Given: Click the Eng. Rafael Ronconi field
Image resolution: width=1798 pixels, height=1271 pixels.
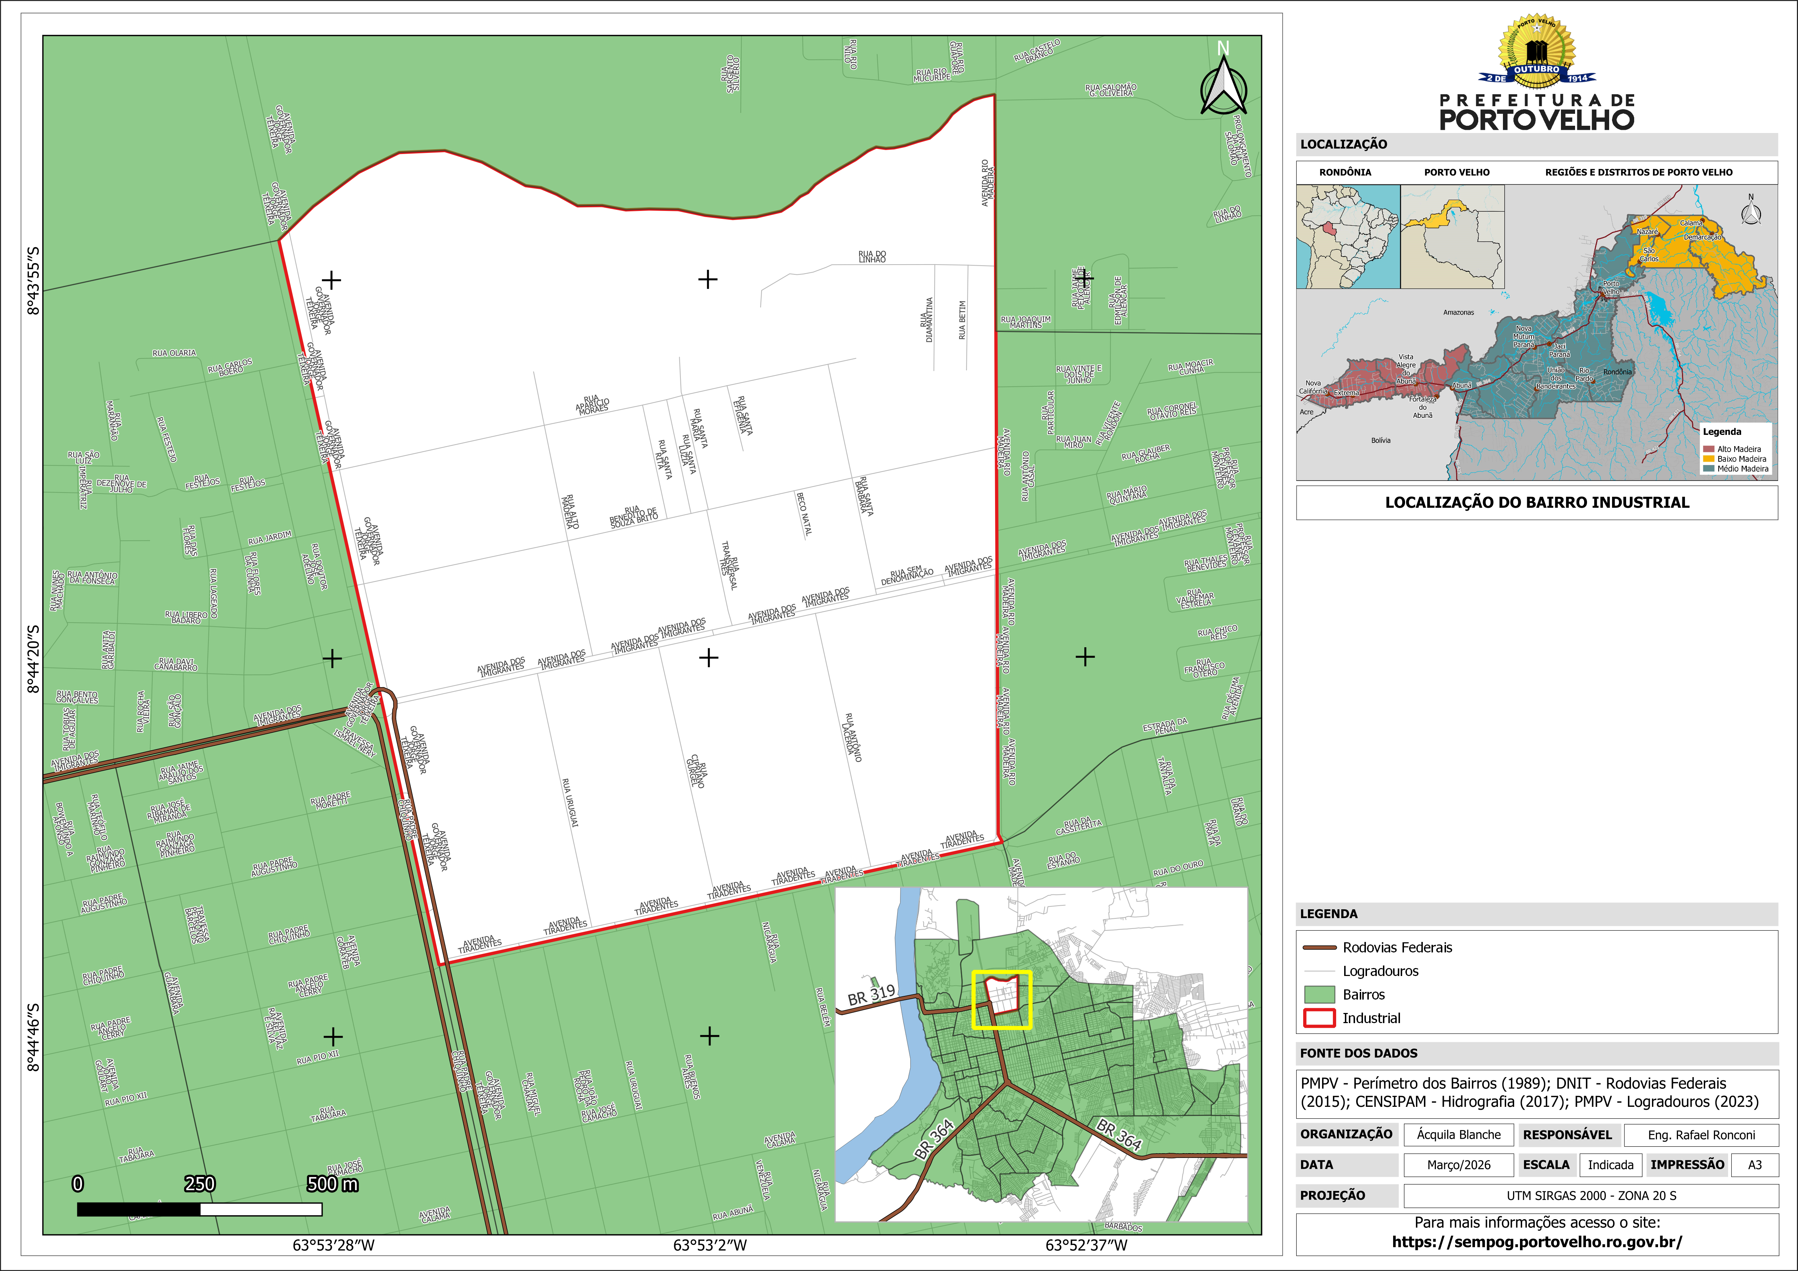Looking at the screenshot, I should tap(1701, 1135).
